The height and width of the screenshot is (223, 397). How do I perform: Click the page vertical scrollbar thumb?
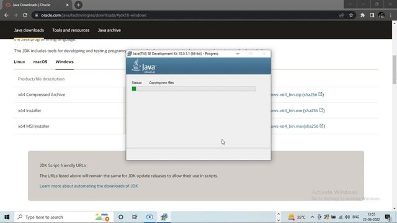[x=395, y=69]
